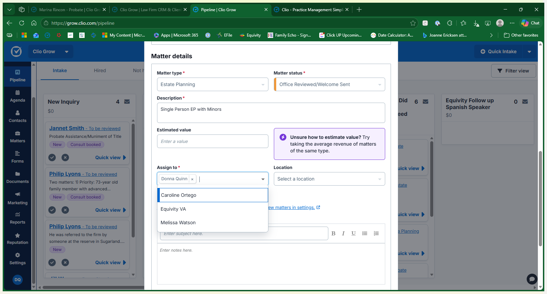Click the envelope icon in New Inquiry column

[127, 102]
